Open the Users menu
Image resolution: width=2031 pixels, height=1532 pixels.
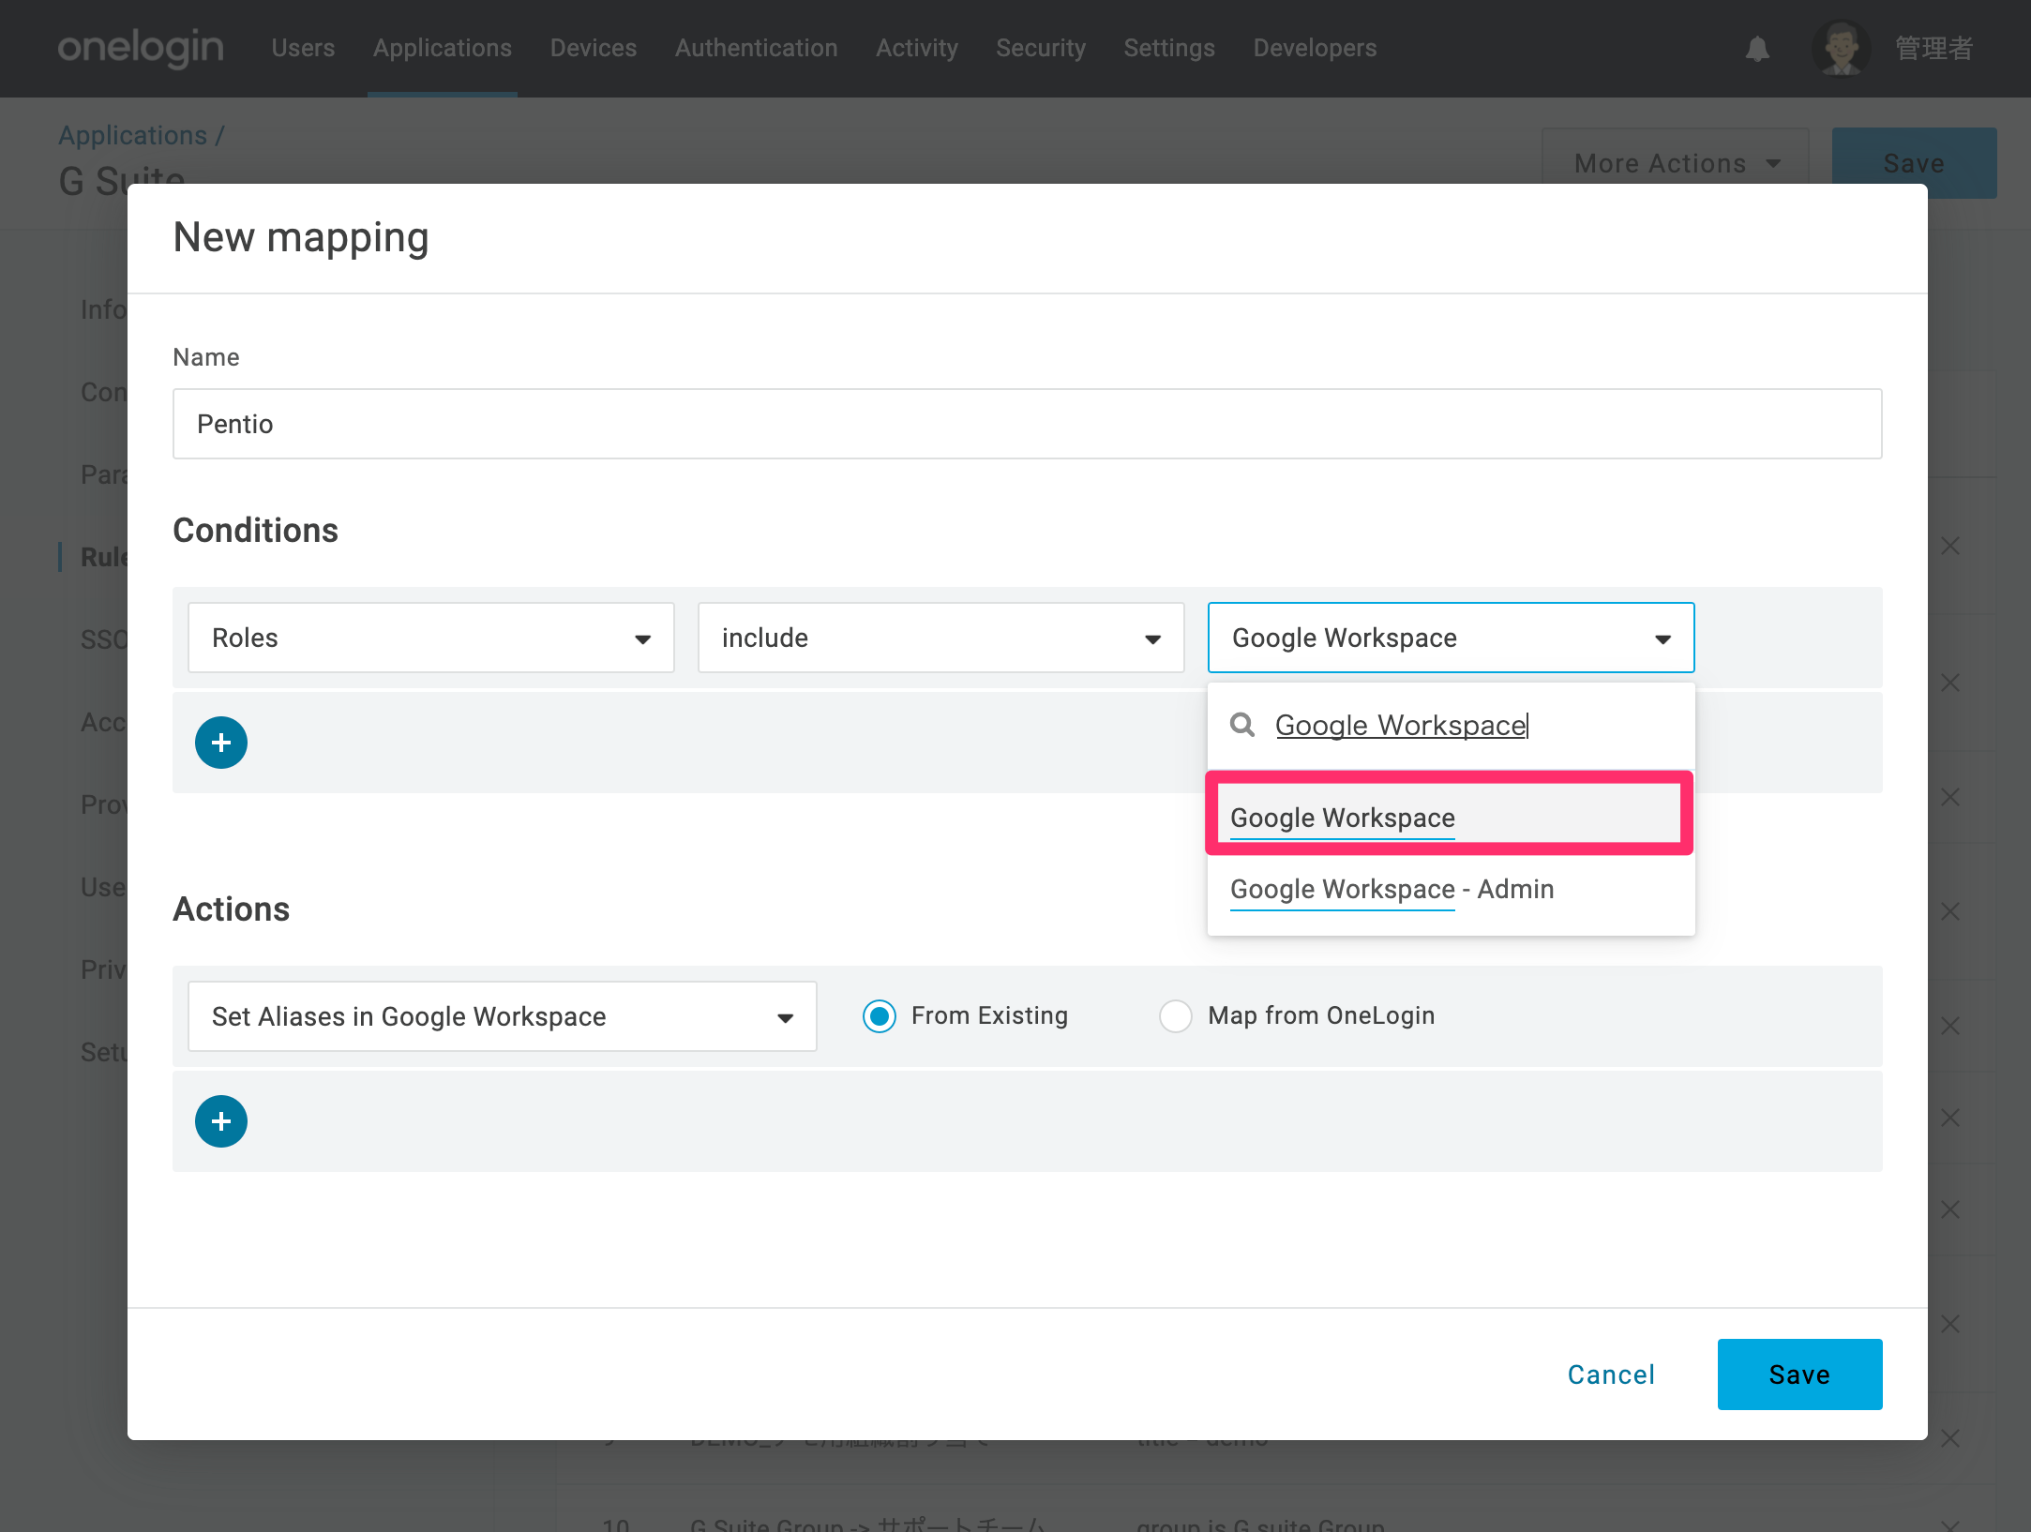(303, 48)
